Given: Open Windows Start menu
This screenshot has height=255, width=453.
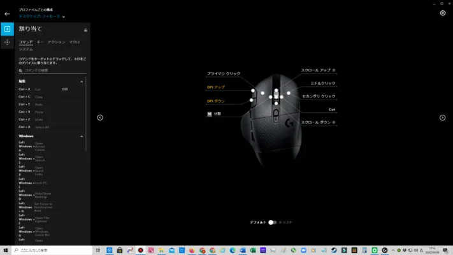Looking at the screenshot, I should 6,251.
